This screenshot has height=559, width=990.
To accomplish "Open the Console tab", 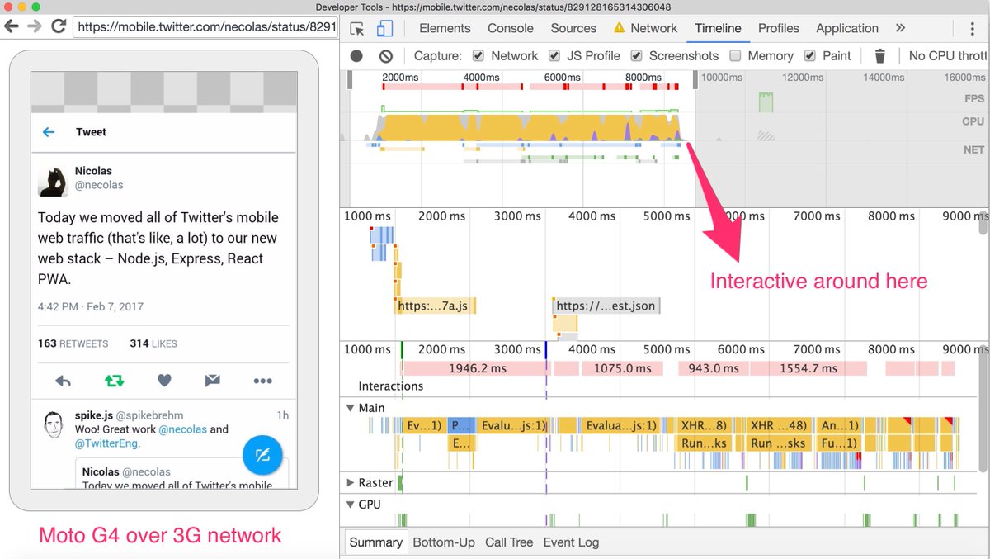I will [x=511, y=28].
